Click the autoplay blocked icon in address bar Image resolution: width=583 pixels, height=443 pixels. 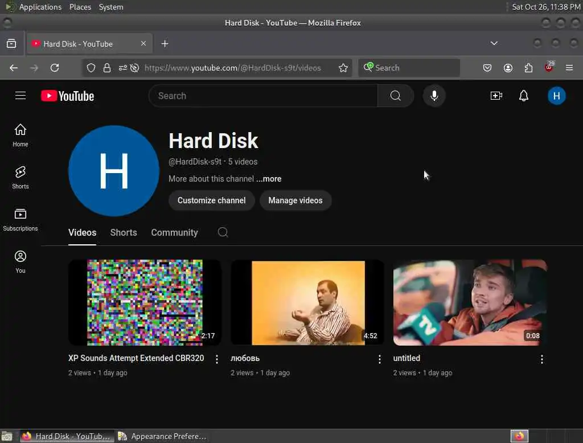[135, 68]
